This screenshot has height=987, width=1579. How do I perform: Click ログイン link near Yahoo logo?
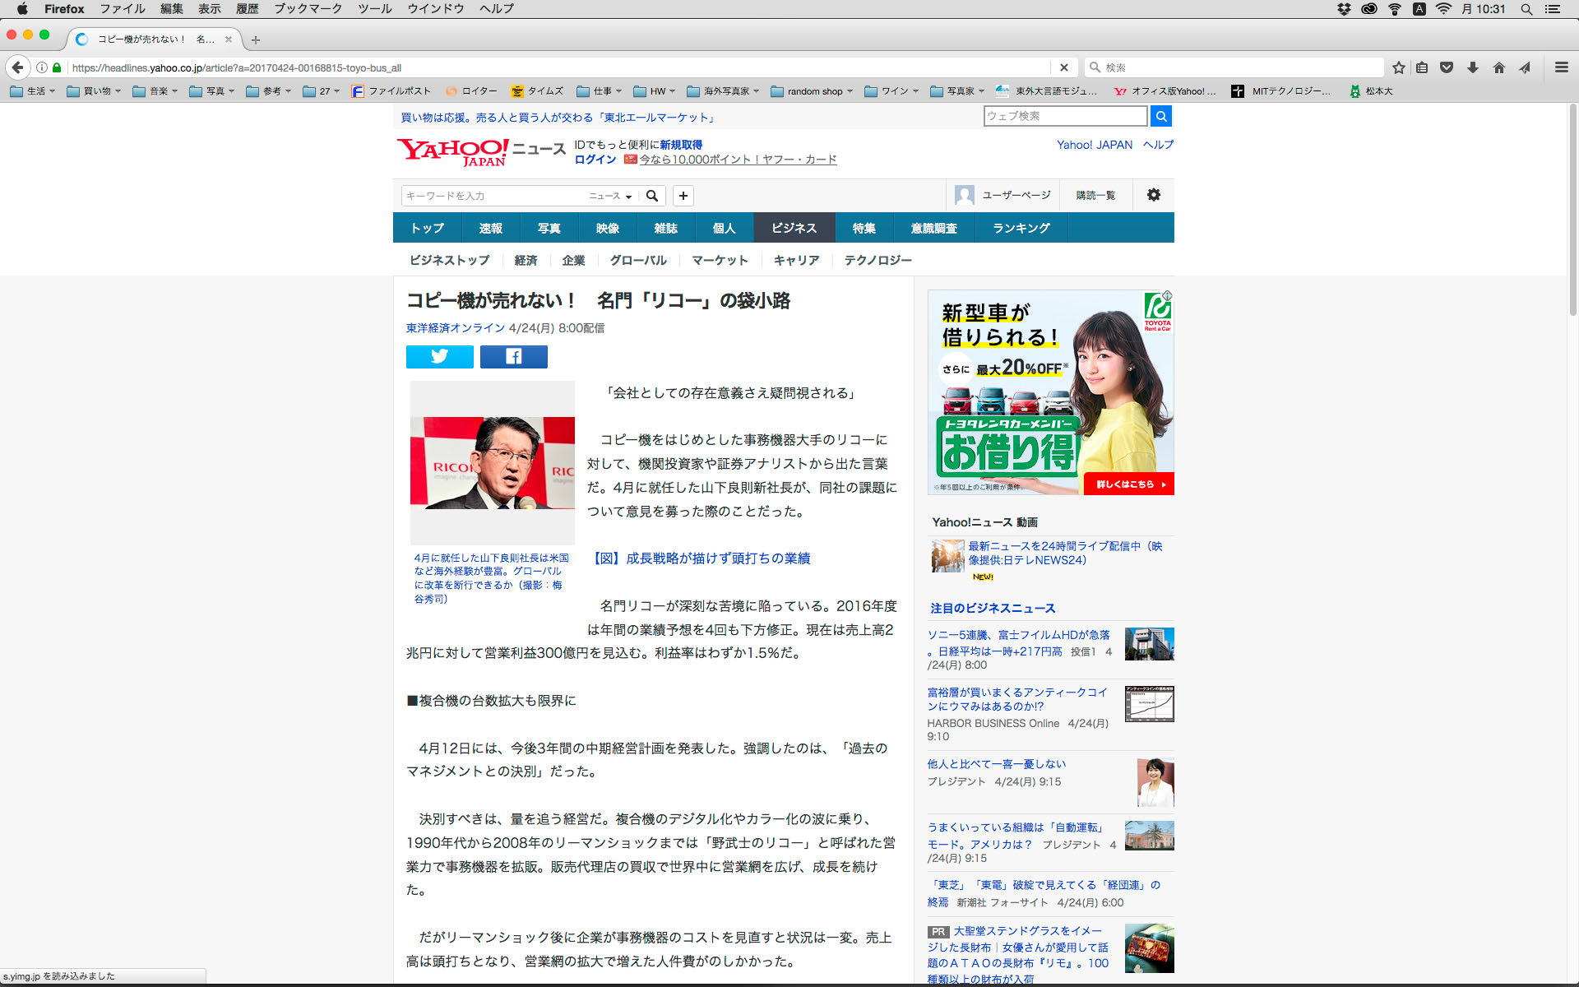click(595, 160)
